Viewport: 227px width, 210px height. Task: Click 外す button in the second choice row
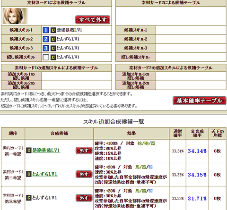pos(84,174)
